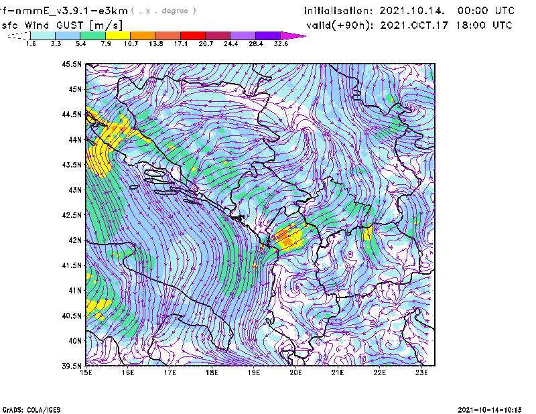Click the '2021-10-14-10:13' timestamp
Screen dimensions: 536x414
pyautogui.click(x=490, y=410)
